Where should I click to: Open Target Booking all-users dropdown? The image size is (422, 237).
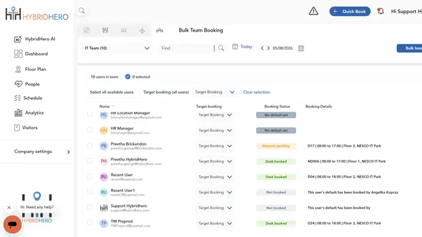[x=215, y=92]
